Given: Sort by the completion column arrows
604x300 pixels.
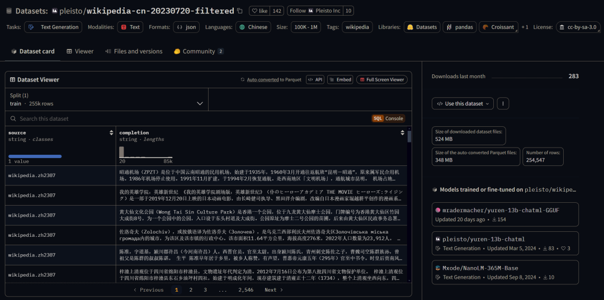Looking at the screenshot, I should (x=403, y=133).
